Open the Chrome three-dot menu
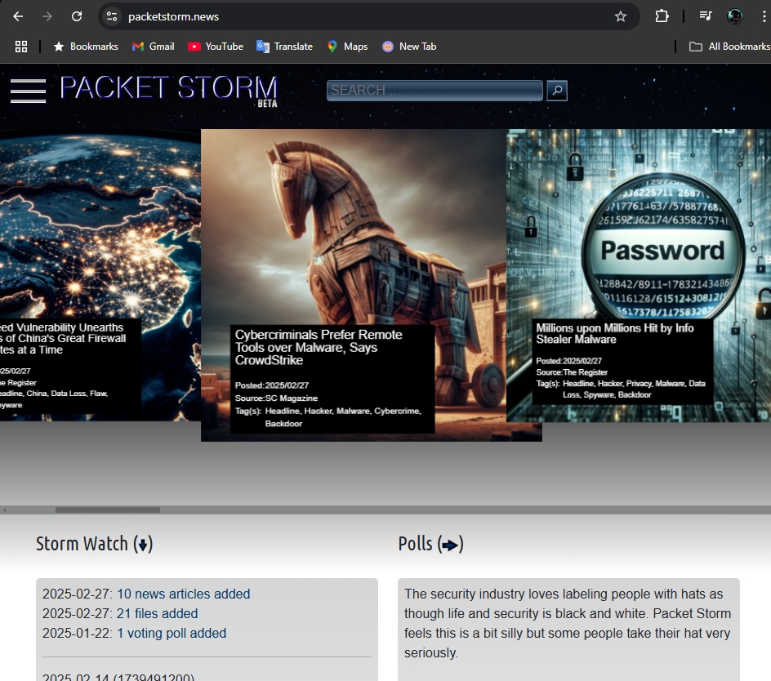Screen dimensions: 771x681 click(x=763, y=16)
